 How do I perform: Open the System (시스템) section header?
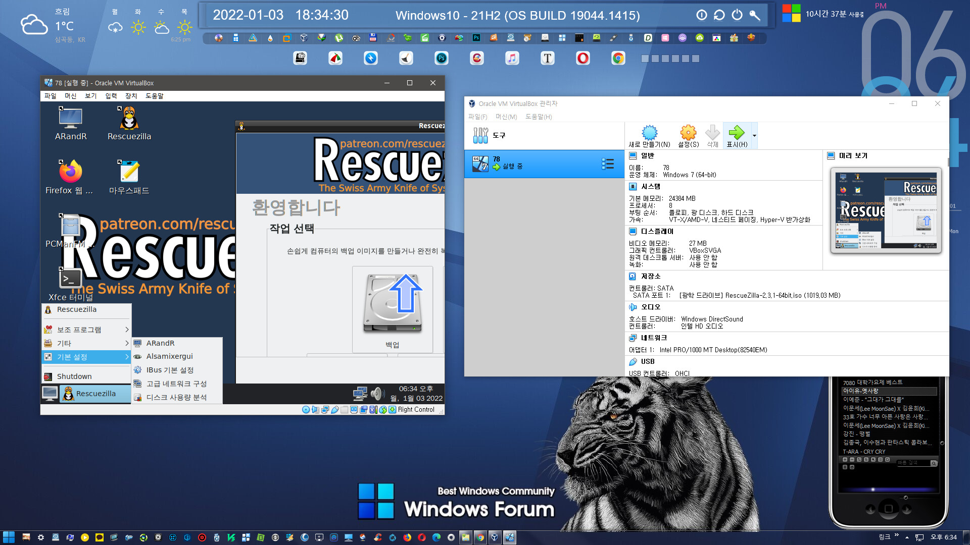tap(651, 186)
